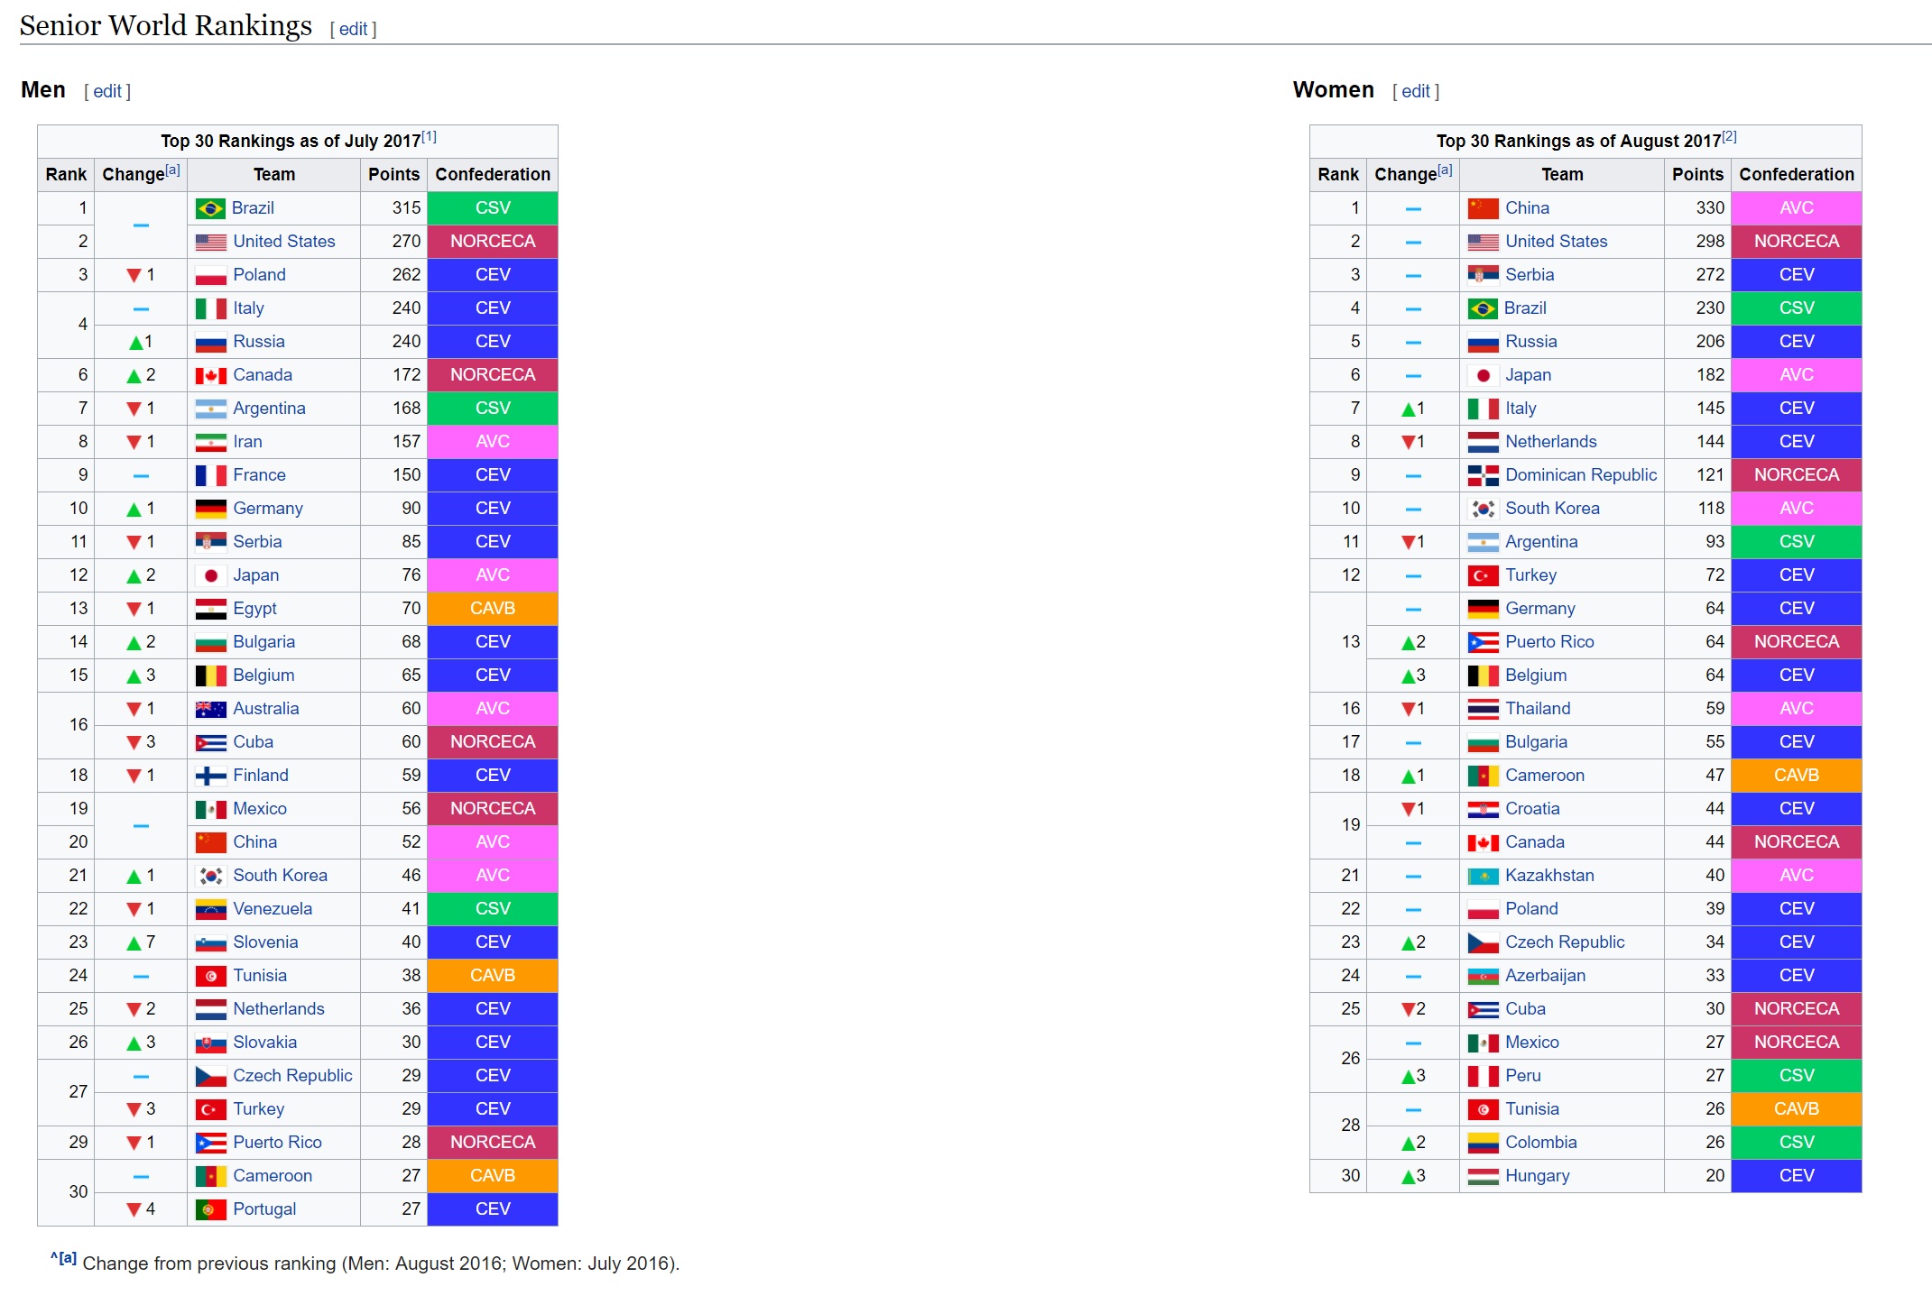Open South Korea link in Women table
Image resolution: width=1932 pixels, height=1305 pixels.
[1552, 509]
